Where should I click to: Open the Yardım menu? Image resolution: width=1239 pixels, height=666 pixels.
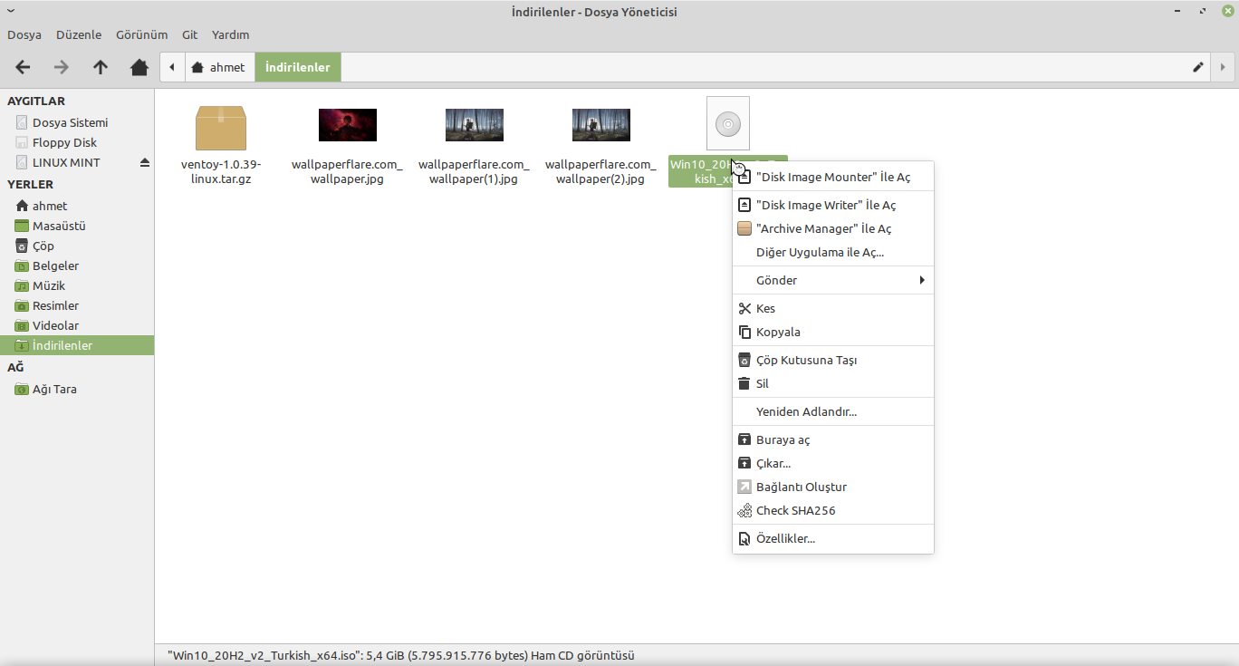click(231, 35)
